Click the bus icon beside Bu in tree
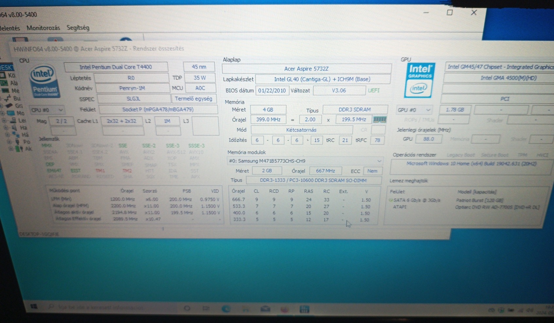This screenshot has width=554, height=323. [x=7, y=98]
